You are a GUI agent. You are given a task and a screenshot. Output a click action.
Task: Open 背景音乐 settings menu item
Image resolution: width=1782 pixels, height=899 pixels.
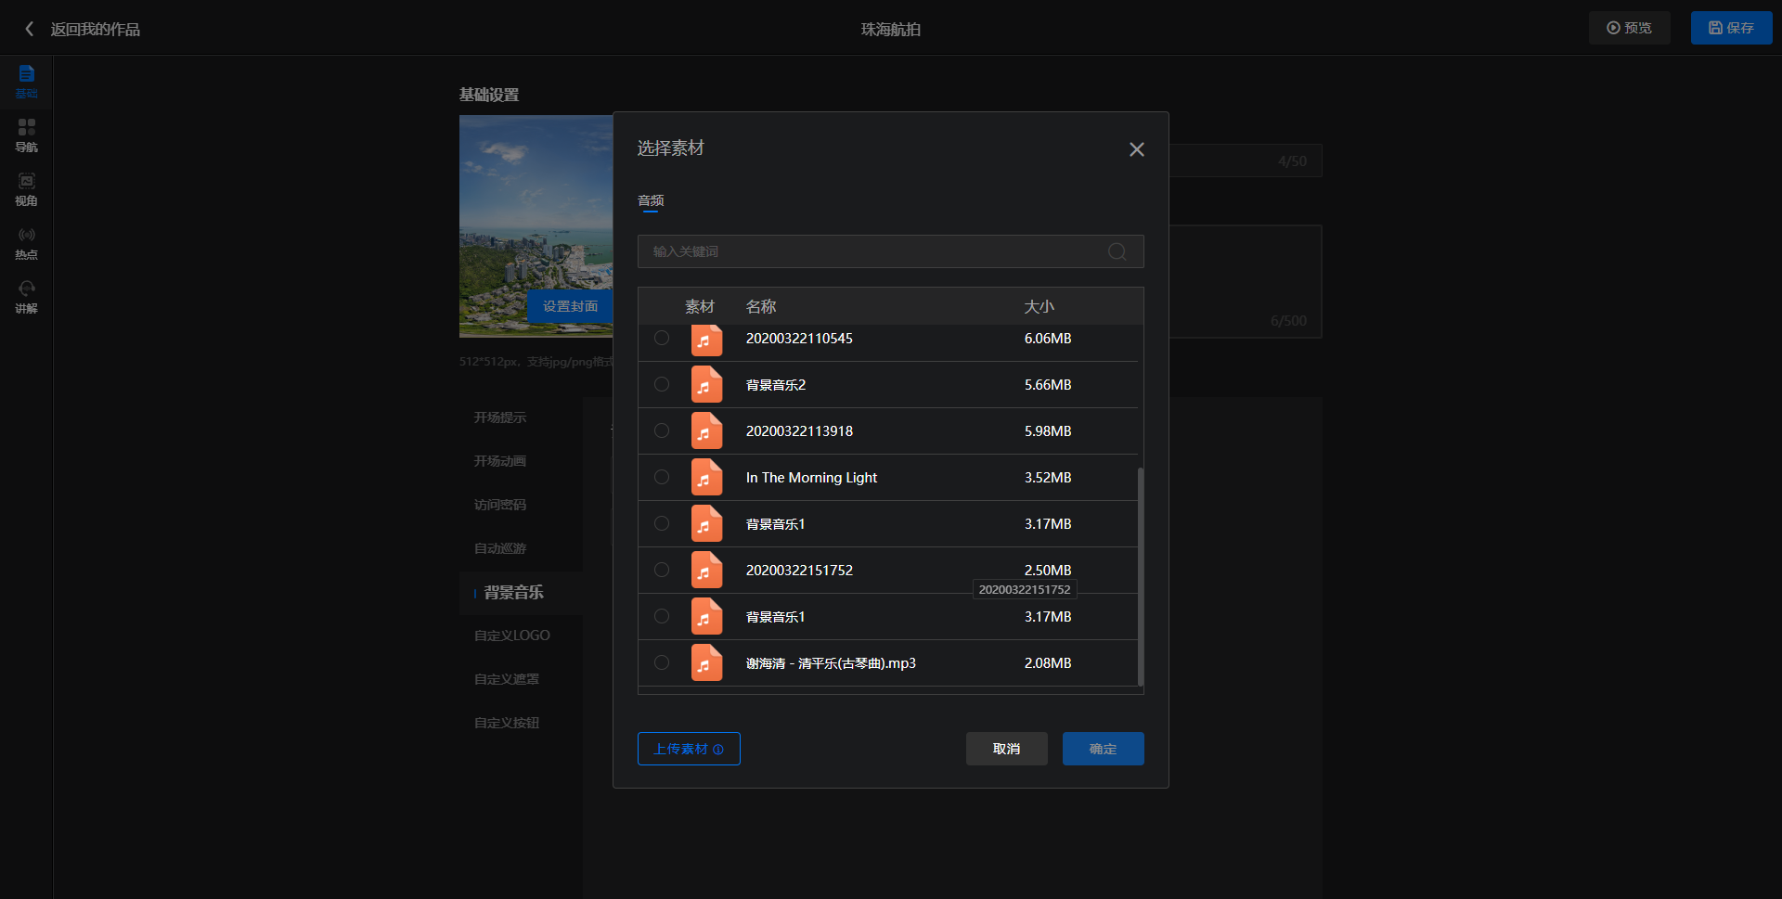(x=513, y=592)
